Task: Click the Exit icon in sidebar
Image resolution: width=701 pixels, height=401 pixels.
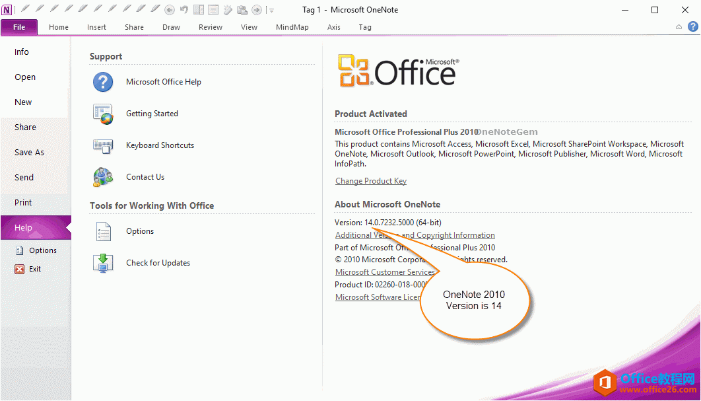Action: [x=18, y=269]
